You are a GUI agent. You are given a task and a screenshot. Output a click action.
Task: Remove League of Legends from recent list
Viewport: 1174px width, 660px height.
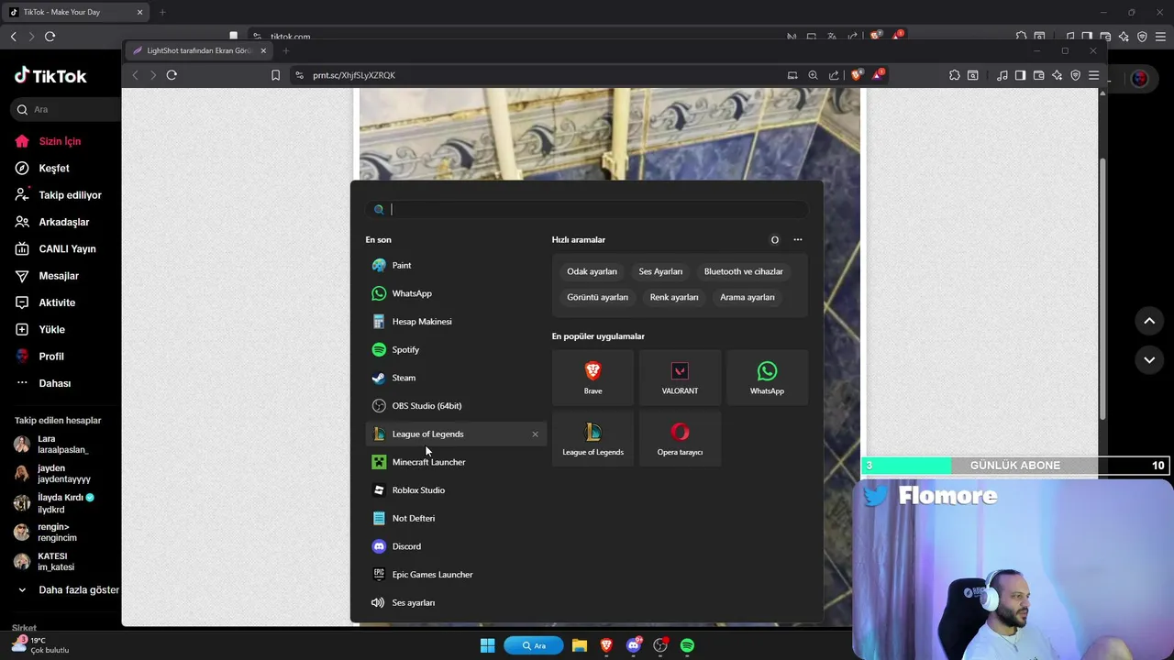536,434
